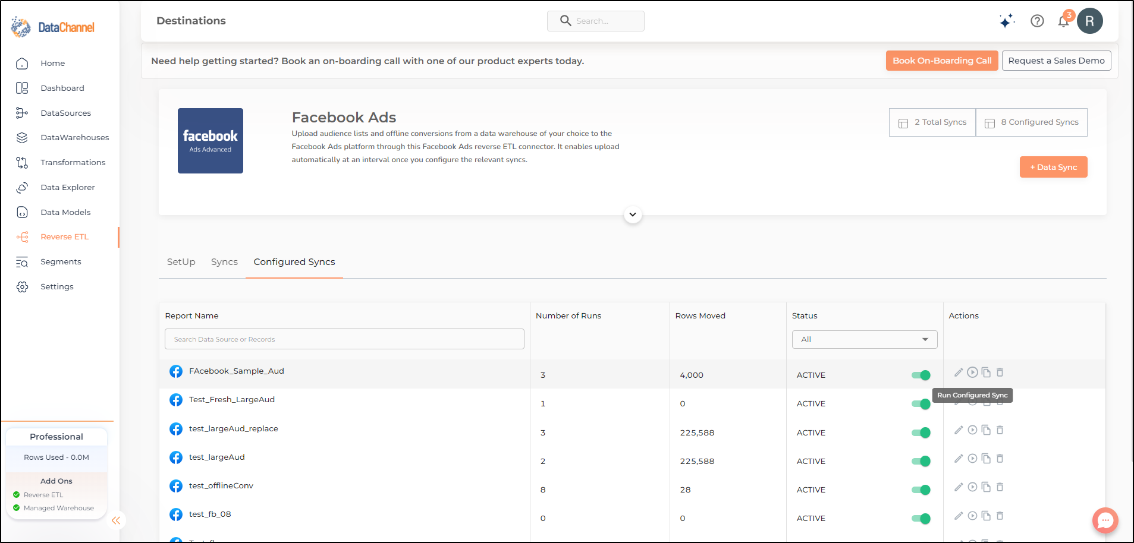Open the AI sparkle assistant icon
The height and width of the screenshot is (543, 1134).
pos(1007,21)
